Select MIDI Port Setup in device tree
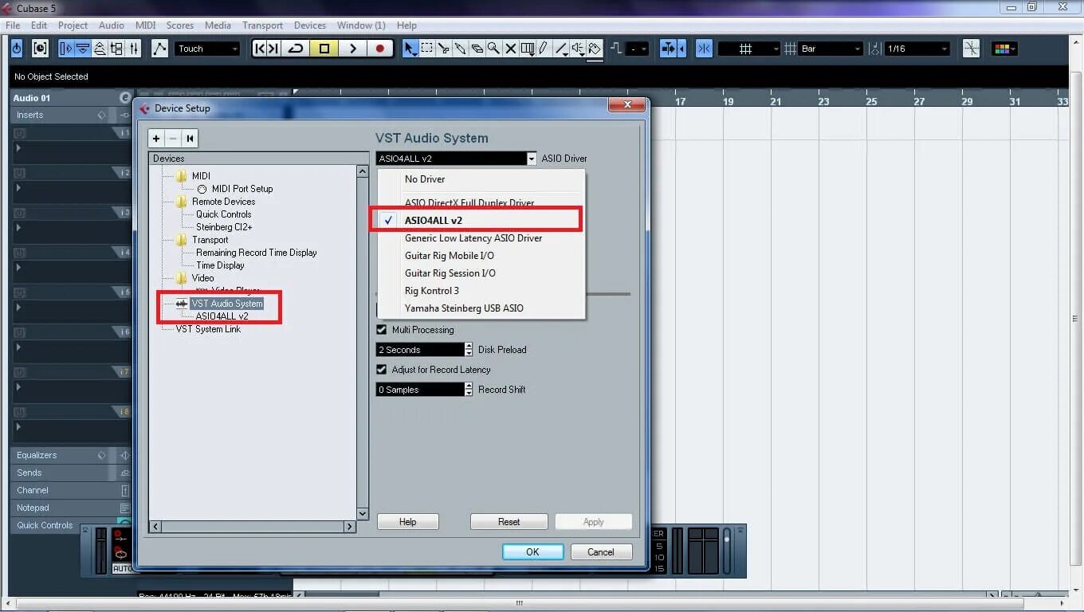 pyautogui.click(x=242, y=189)
